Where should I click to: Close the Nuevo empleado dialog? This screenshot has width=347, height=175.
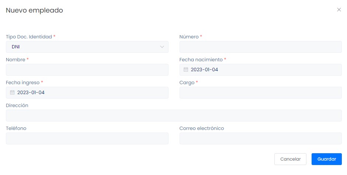[339, 10]
